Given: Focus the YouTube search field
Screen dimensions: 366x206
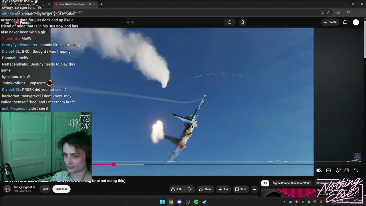Looking at the screenshot, I should click(x=173, y=22).
